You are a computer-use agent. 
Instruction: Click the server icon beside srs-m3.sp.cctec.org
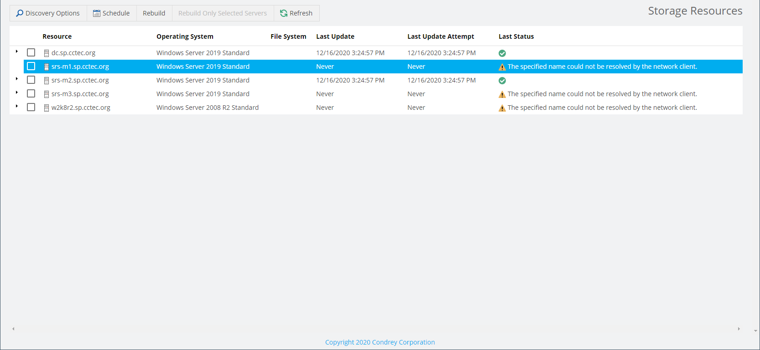46,94
